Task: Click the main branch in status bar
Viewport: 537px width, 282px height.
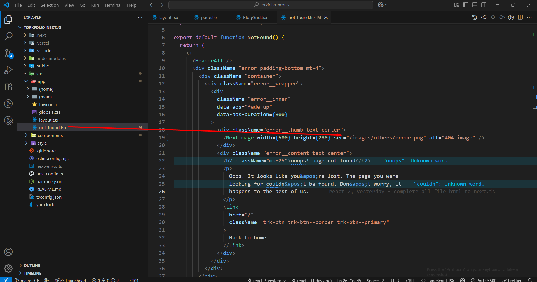Action: tap(24, 280)
